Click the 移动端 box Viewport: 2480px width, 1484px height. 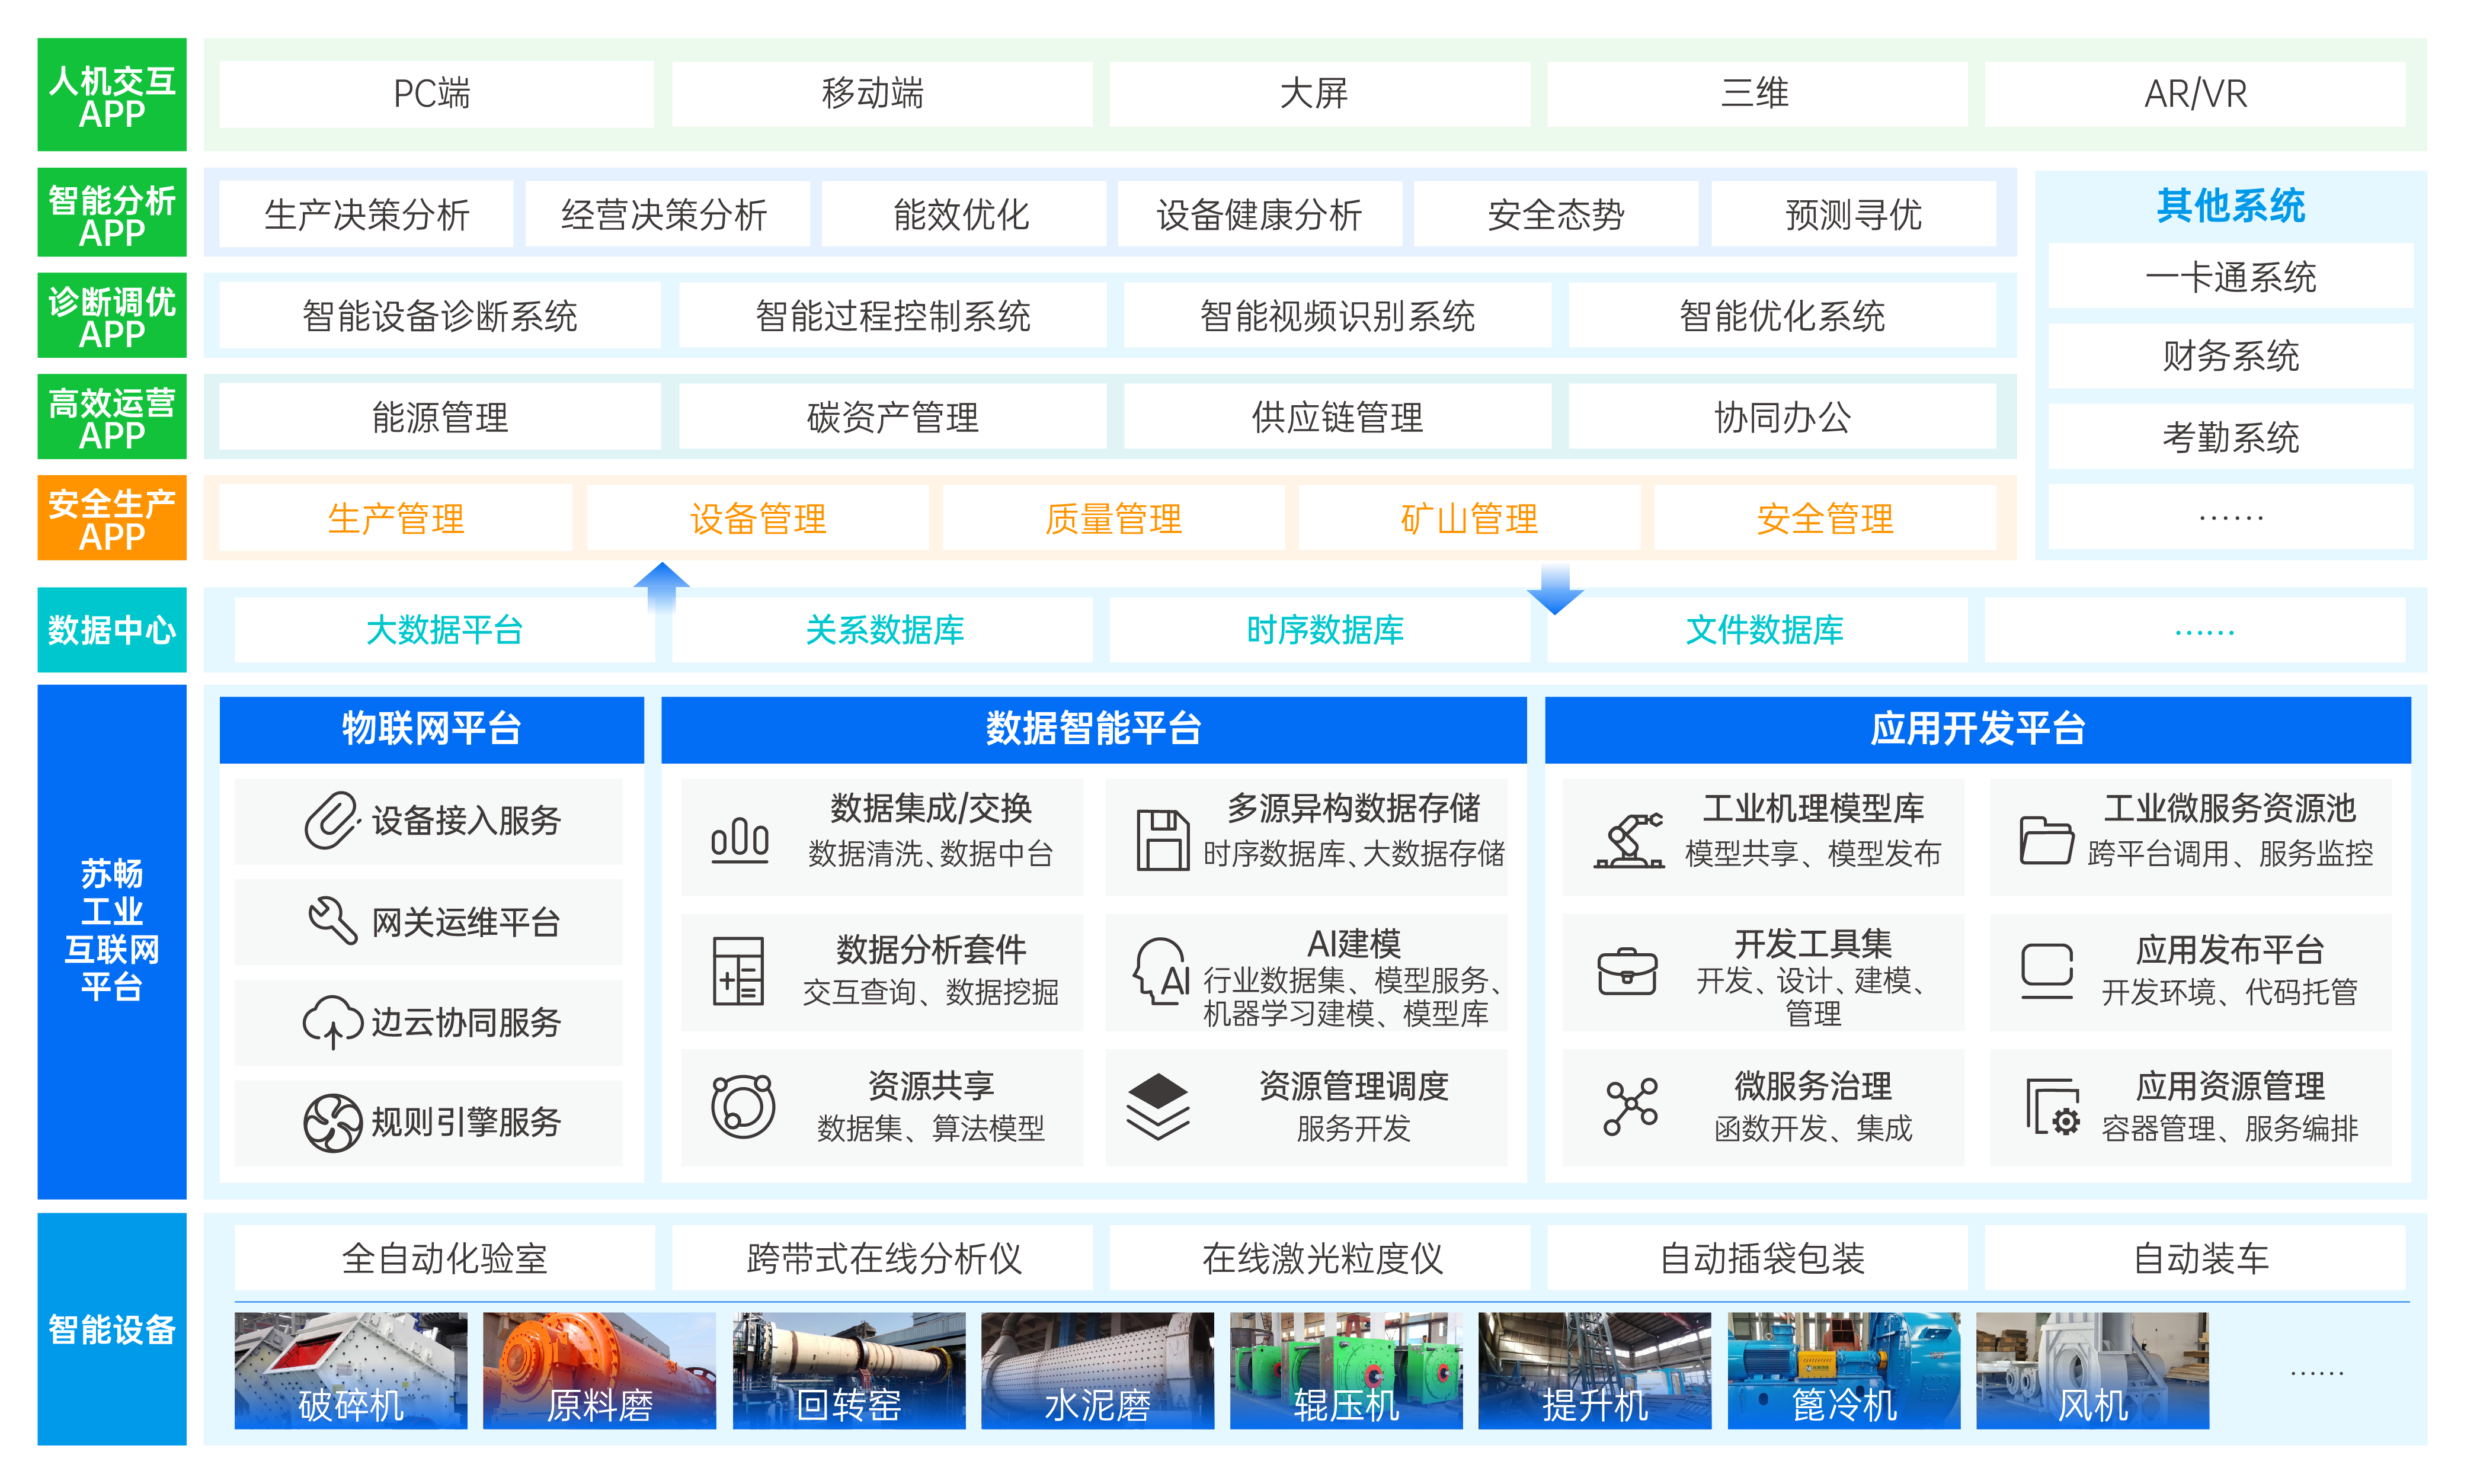[x=882, y=93]
